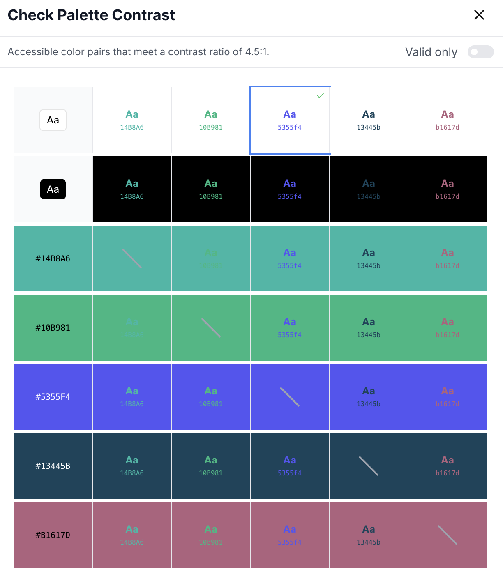Select 14B8A6 text on the #13445B background
Viewport: 503px width, 582px height.
pos(132,466)
